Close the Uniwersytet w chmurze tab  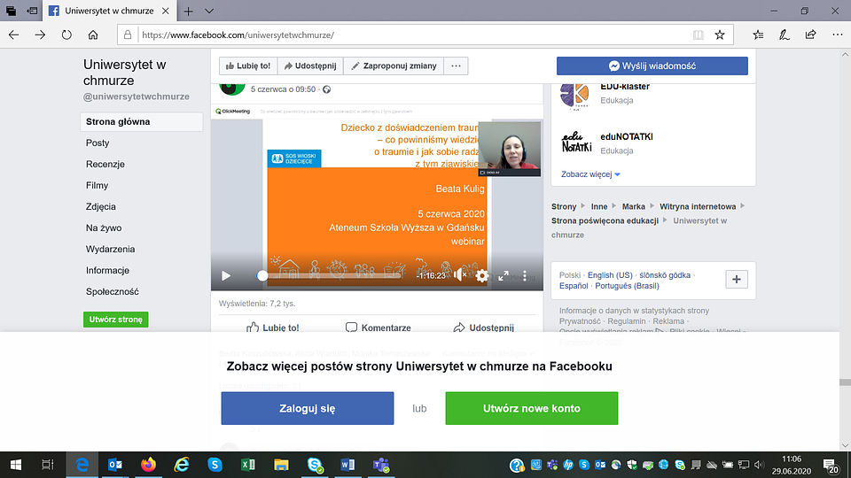click(166, 11)
